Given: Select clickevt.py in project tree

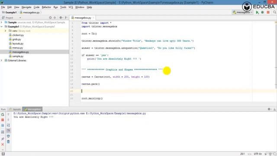Looking at the screenshot, I should click(18, 35).
